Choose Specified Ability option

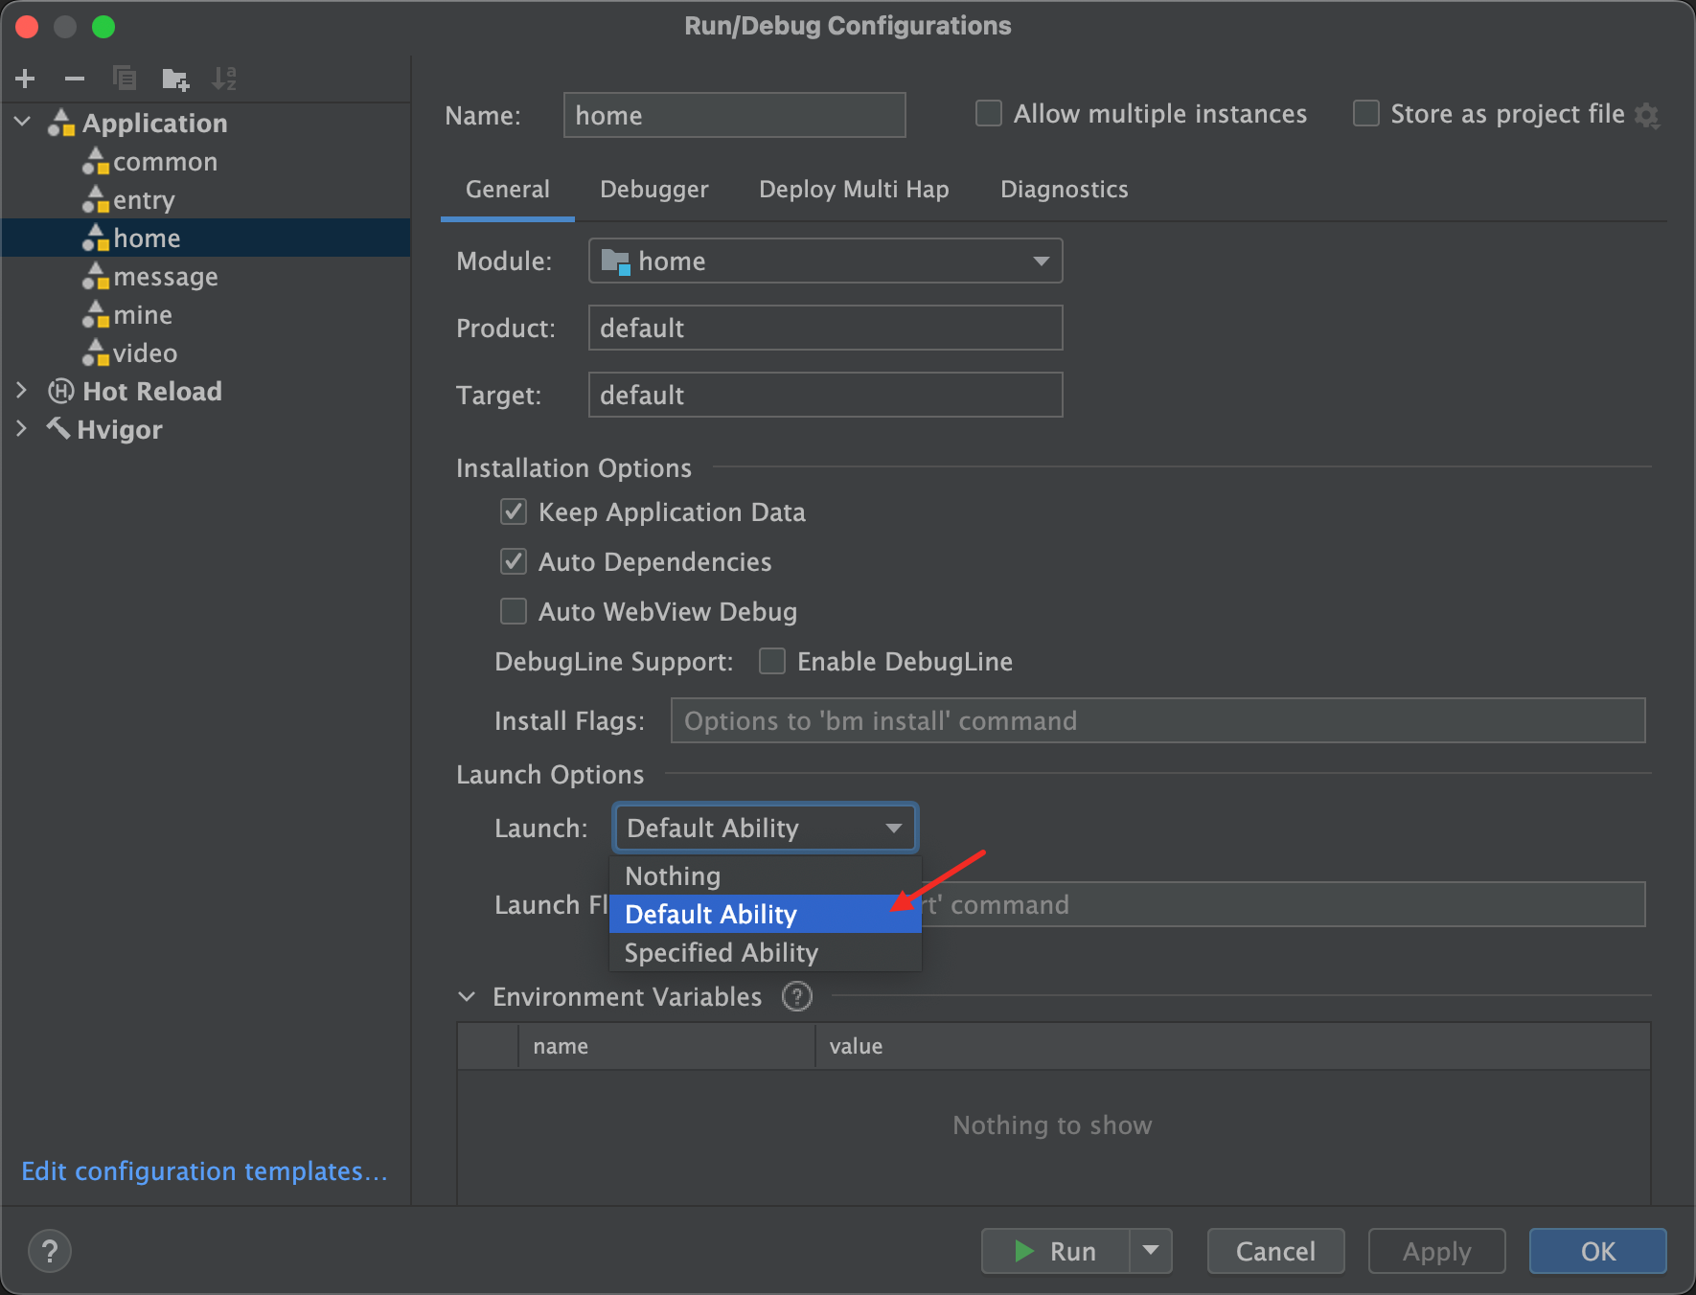point(766,953)
